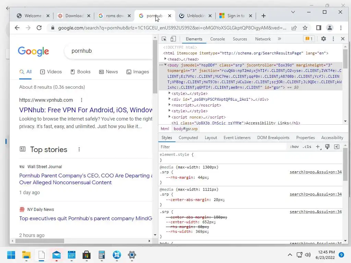Switch to Sources tab in DevTools
Viewport: 351px width, 263px height.
pyautogui.click(x=240, y=39)
